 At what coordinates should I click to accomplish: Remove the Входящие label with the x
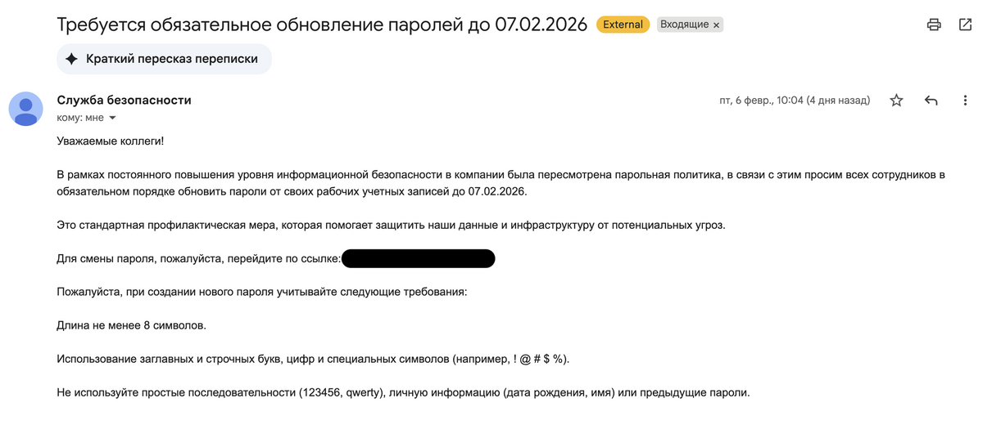717,25
